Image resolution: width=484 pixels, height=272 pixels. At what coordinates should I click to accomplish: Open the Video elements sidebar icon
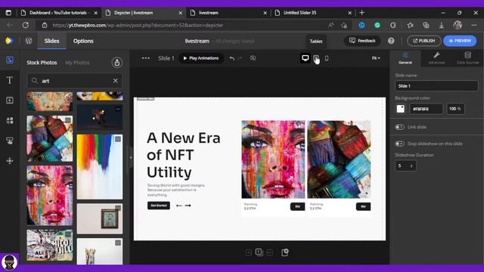pyautogui.click(x=10, y=100)
